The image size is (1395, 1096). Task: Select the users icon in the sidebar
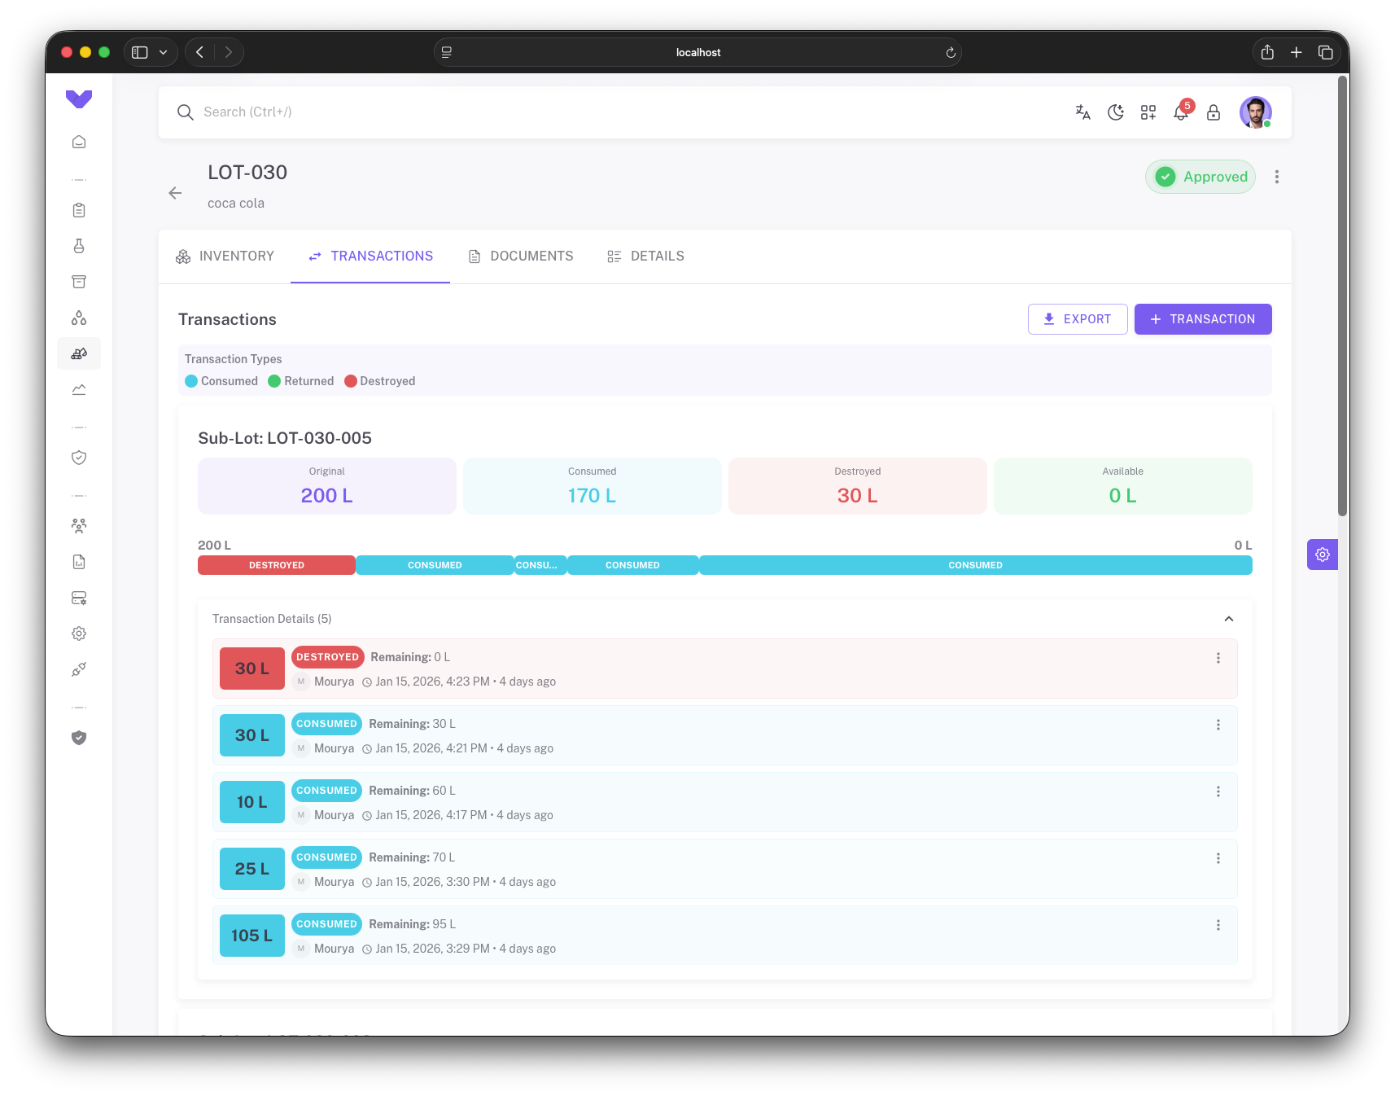click(x=78, y=525)
